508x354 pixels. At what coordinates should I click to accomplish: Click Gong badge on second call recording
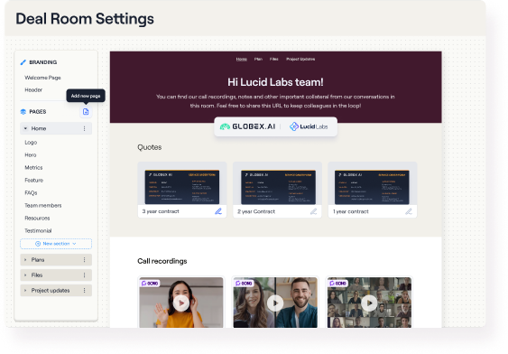click(244, 283)
